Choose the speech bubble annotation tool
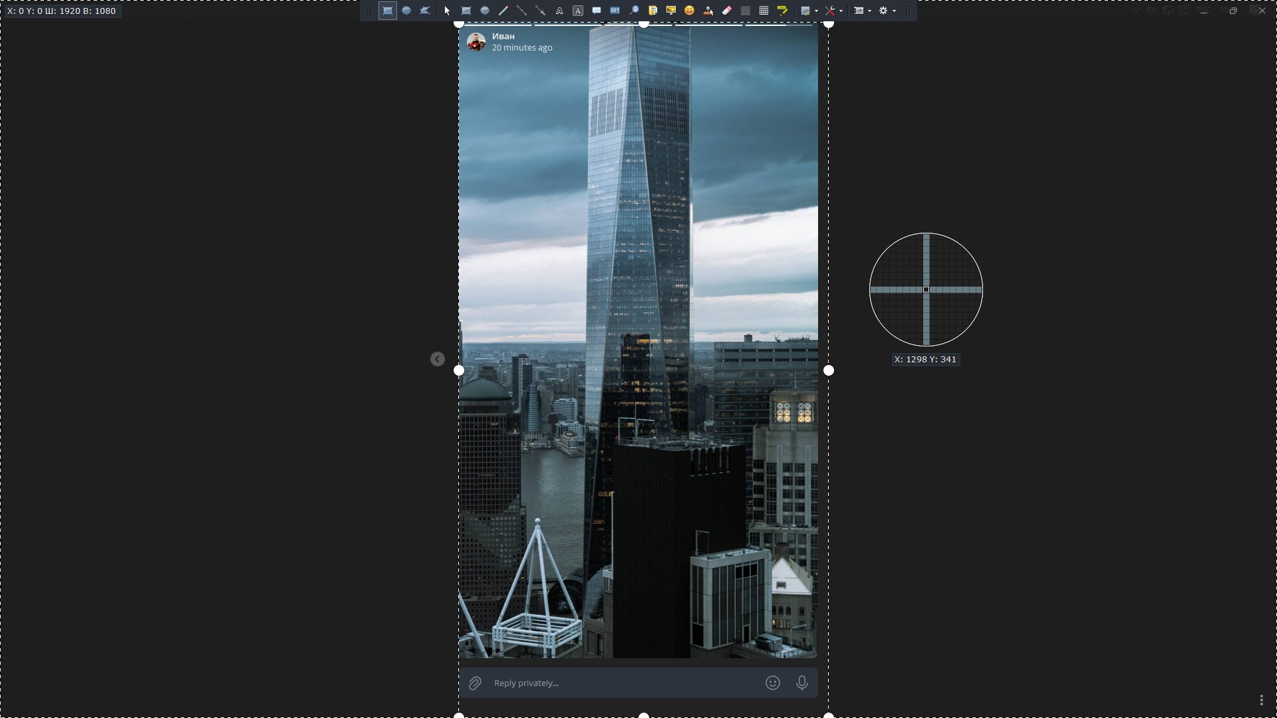The width and height of the screenshot is (1277, 718). coord(597,11)
